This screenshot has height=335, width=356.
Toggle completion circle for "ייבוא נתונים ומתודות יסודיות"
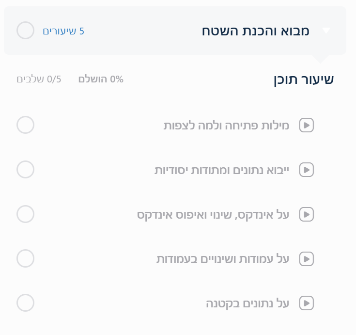25,170
